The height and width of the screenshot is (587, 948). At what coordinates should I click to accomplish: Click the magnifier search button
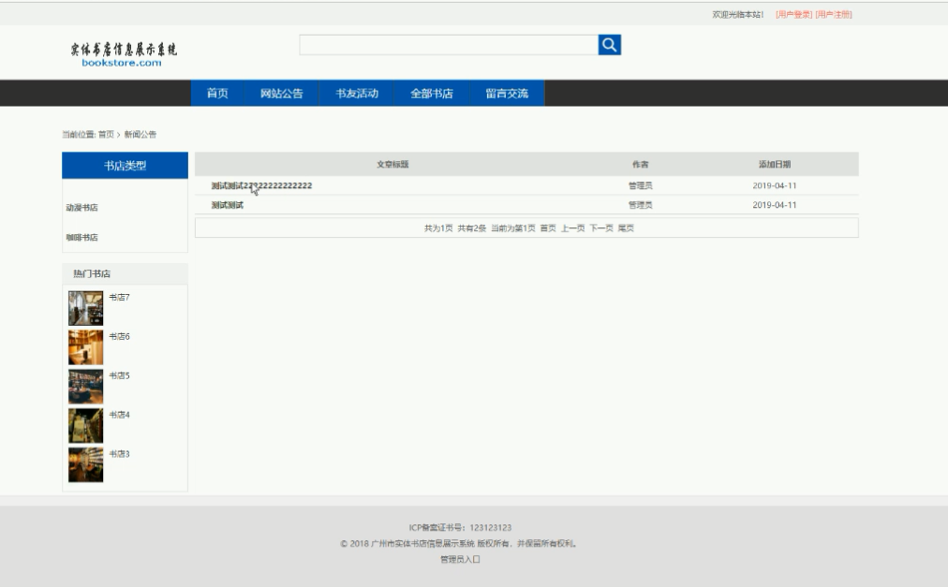pos(610,45)
